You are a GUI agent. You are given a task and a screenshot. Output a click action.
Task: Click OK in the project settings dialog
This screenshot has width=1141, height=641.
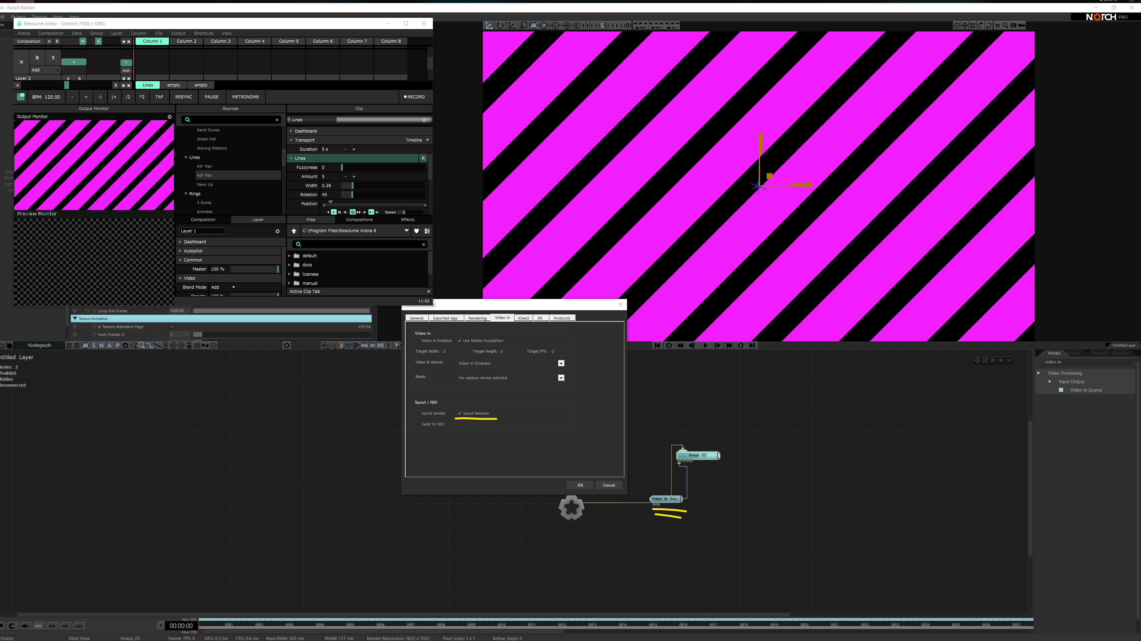pos(580,485)
